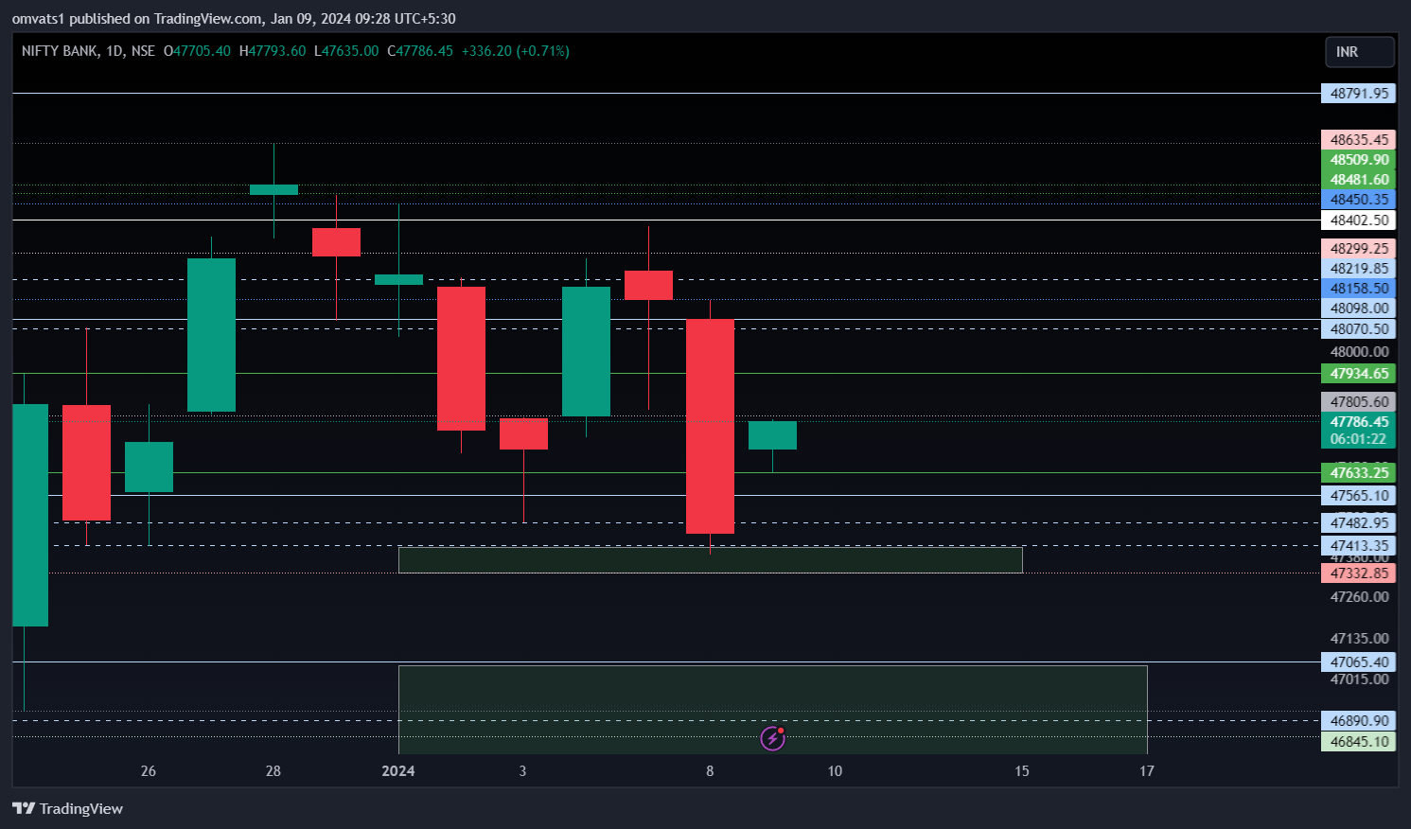Select the light green 46845.10 price label
Screen dimensions: 1411x829
[1359, 742]
